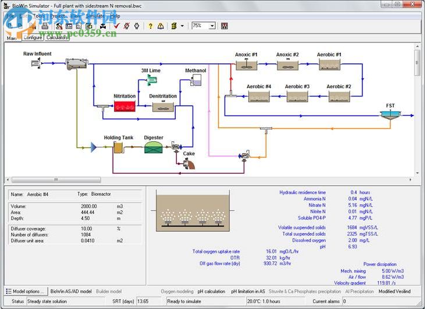Expand arrow beside yellow toolbar icon

tap(182, 26)
